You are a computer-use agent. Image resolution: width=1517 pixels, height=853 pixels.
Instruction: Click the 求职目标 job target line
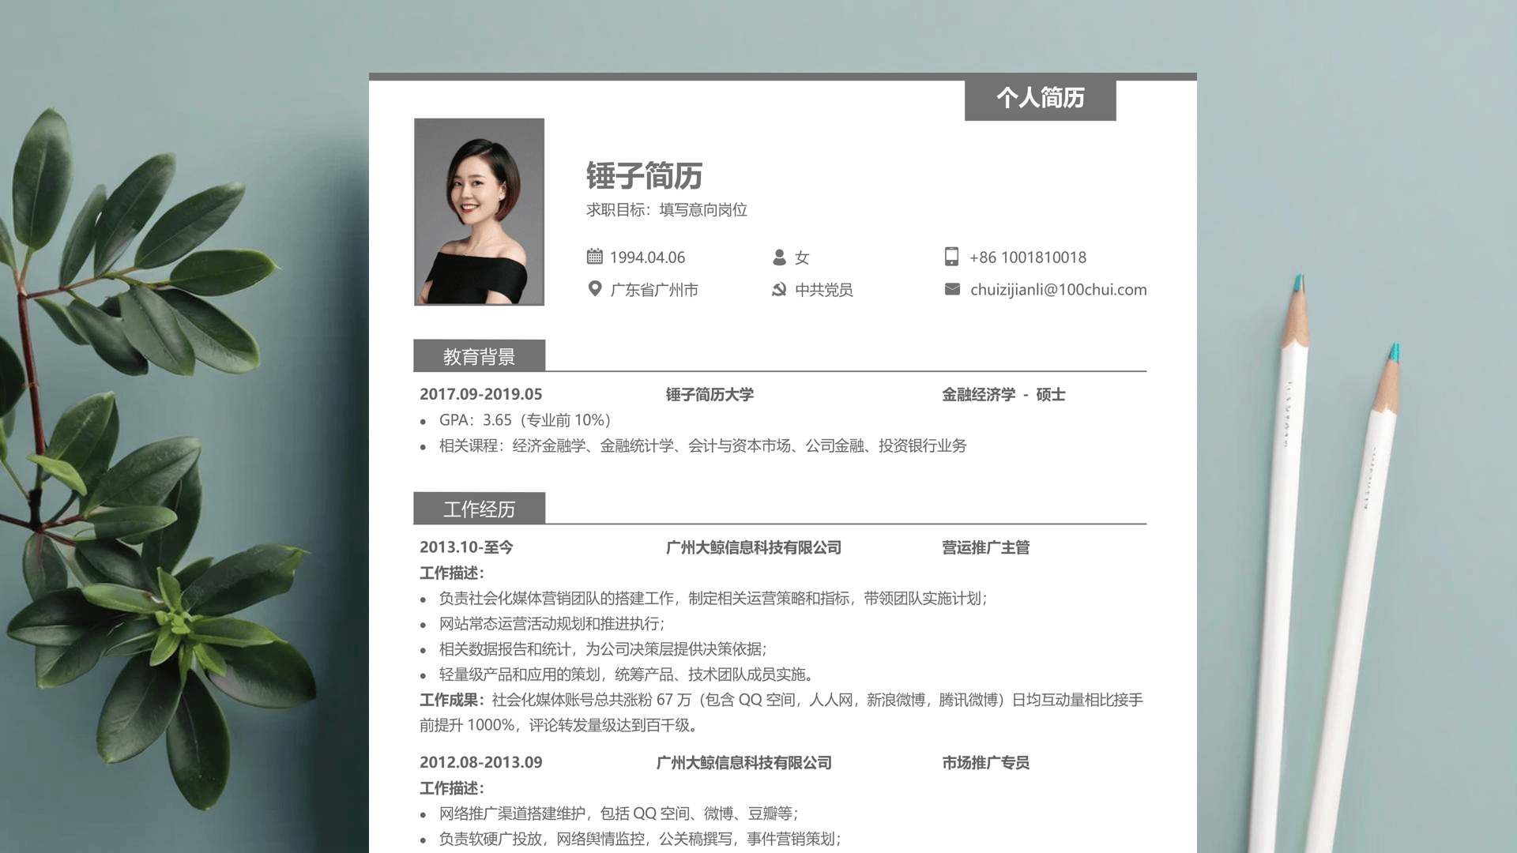click(666, 210)
